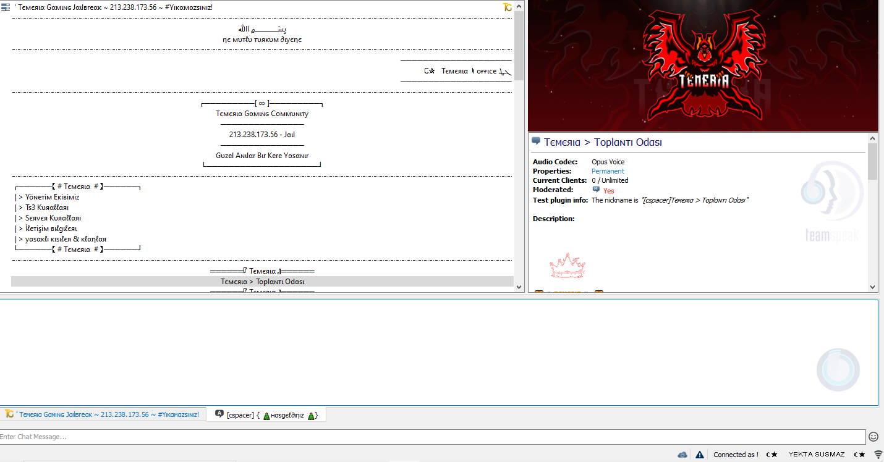Switch to the [cspacer] Hosgeldiniz channel chat tab
The image size is (884, 462).
coord(266,414)
